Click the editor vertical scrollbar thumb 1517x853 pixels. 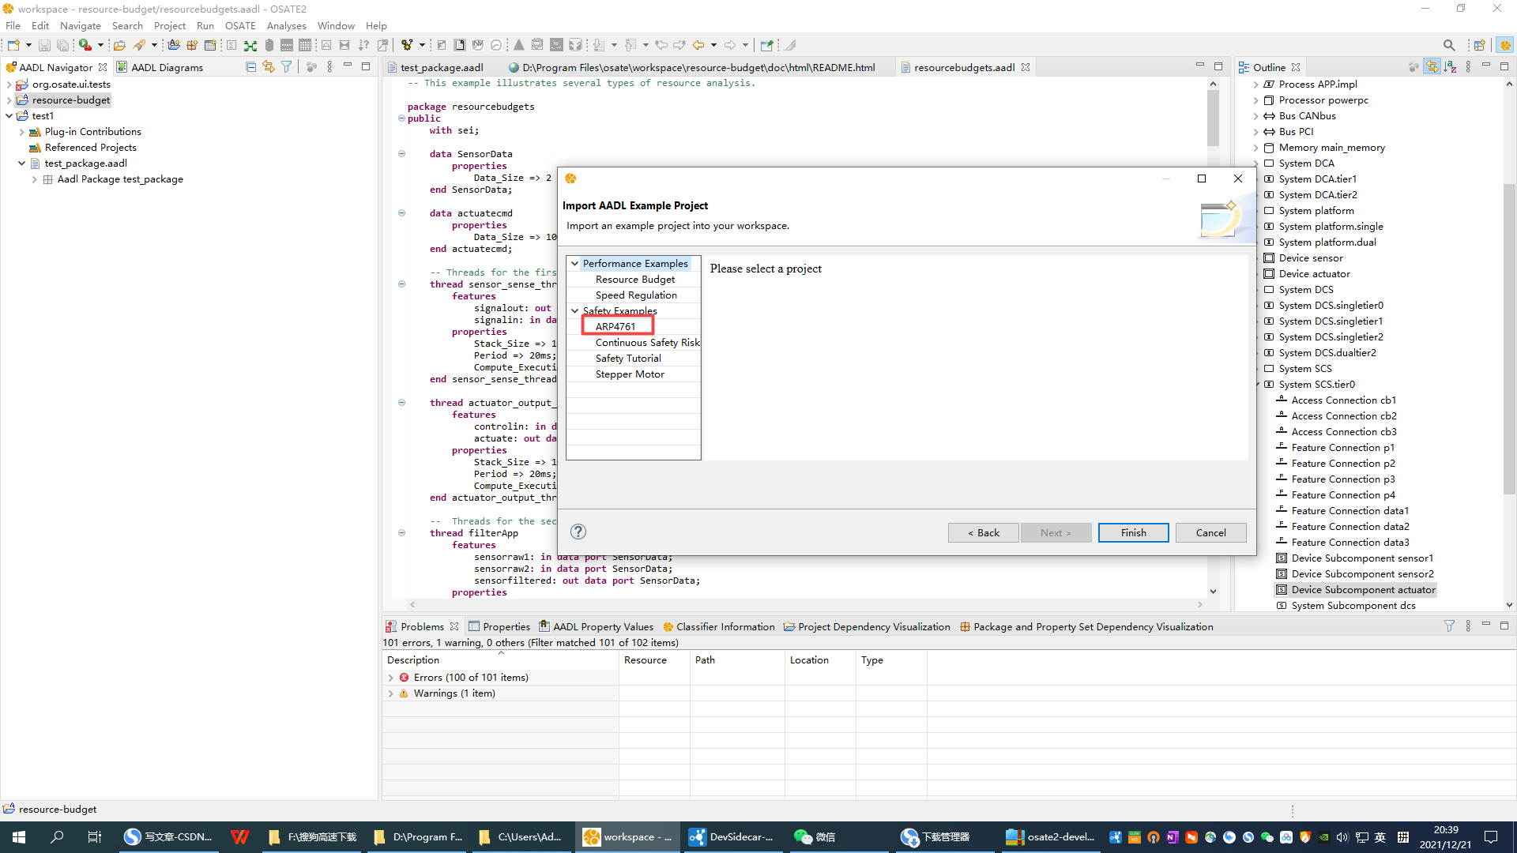(1213, 118)
